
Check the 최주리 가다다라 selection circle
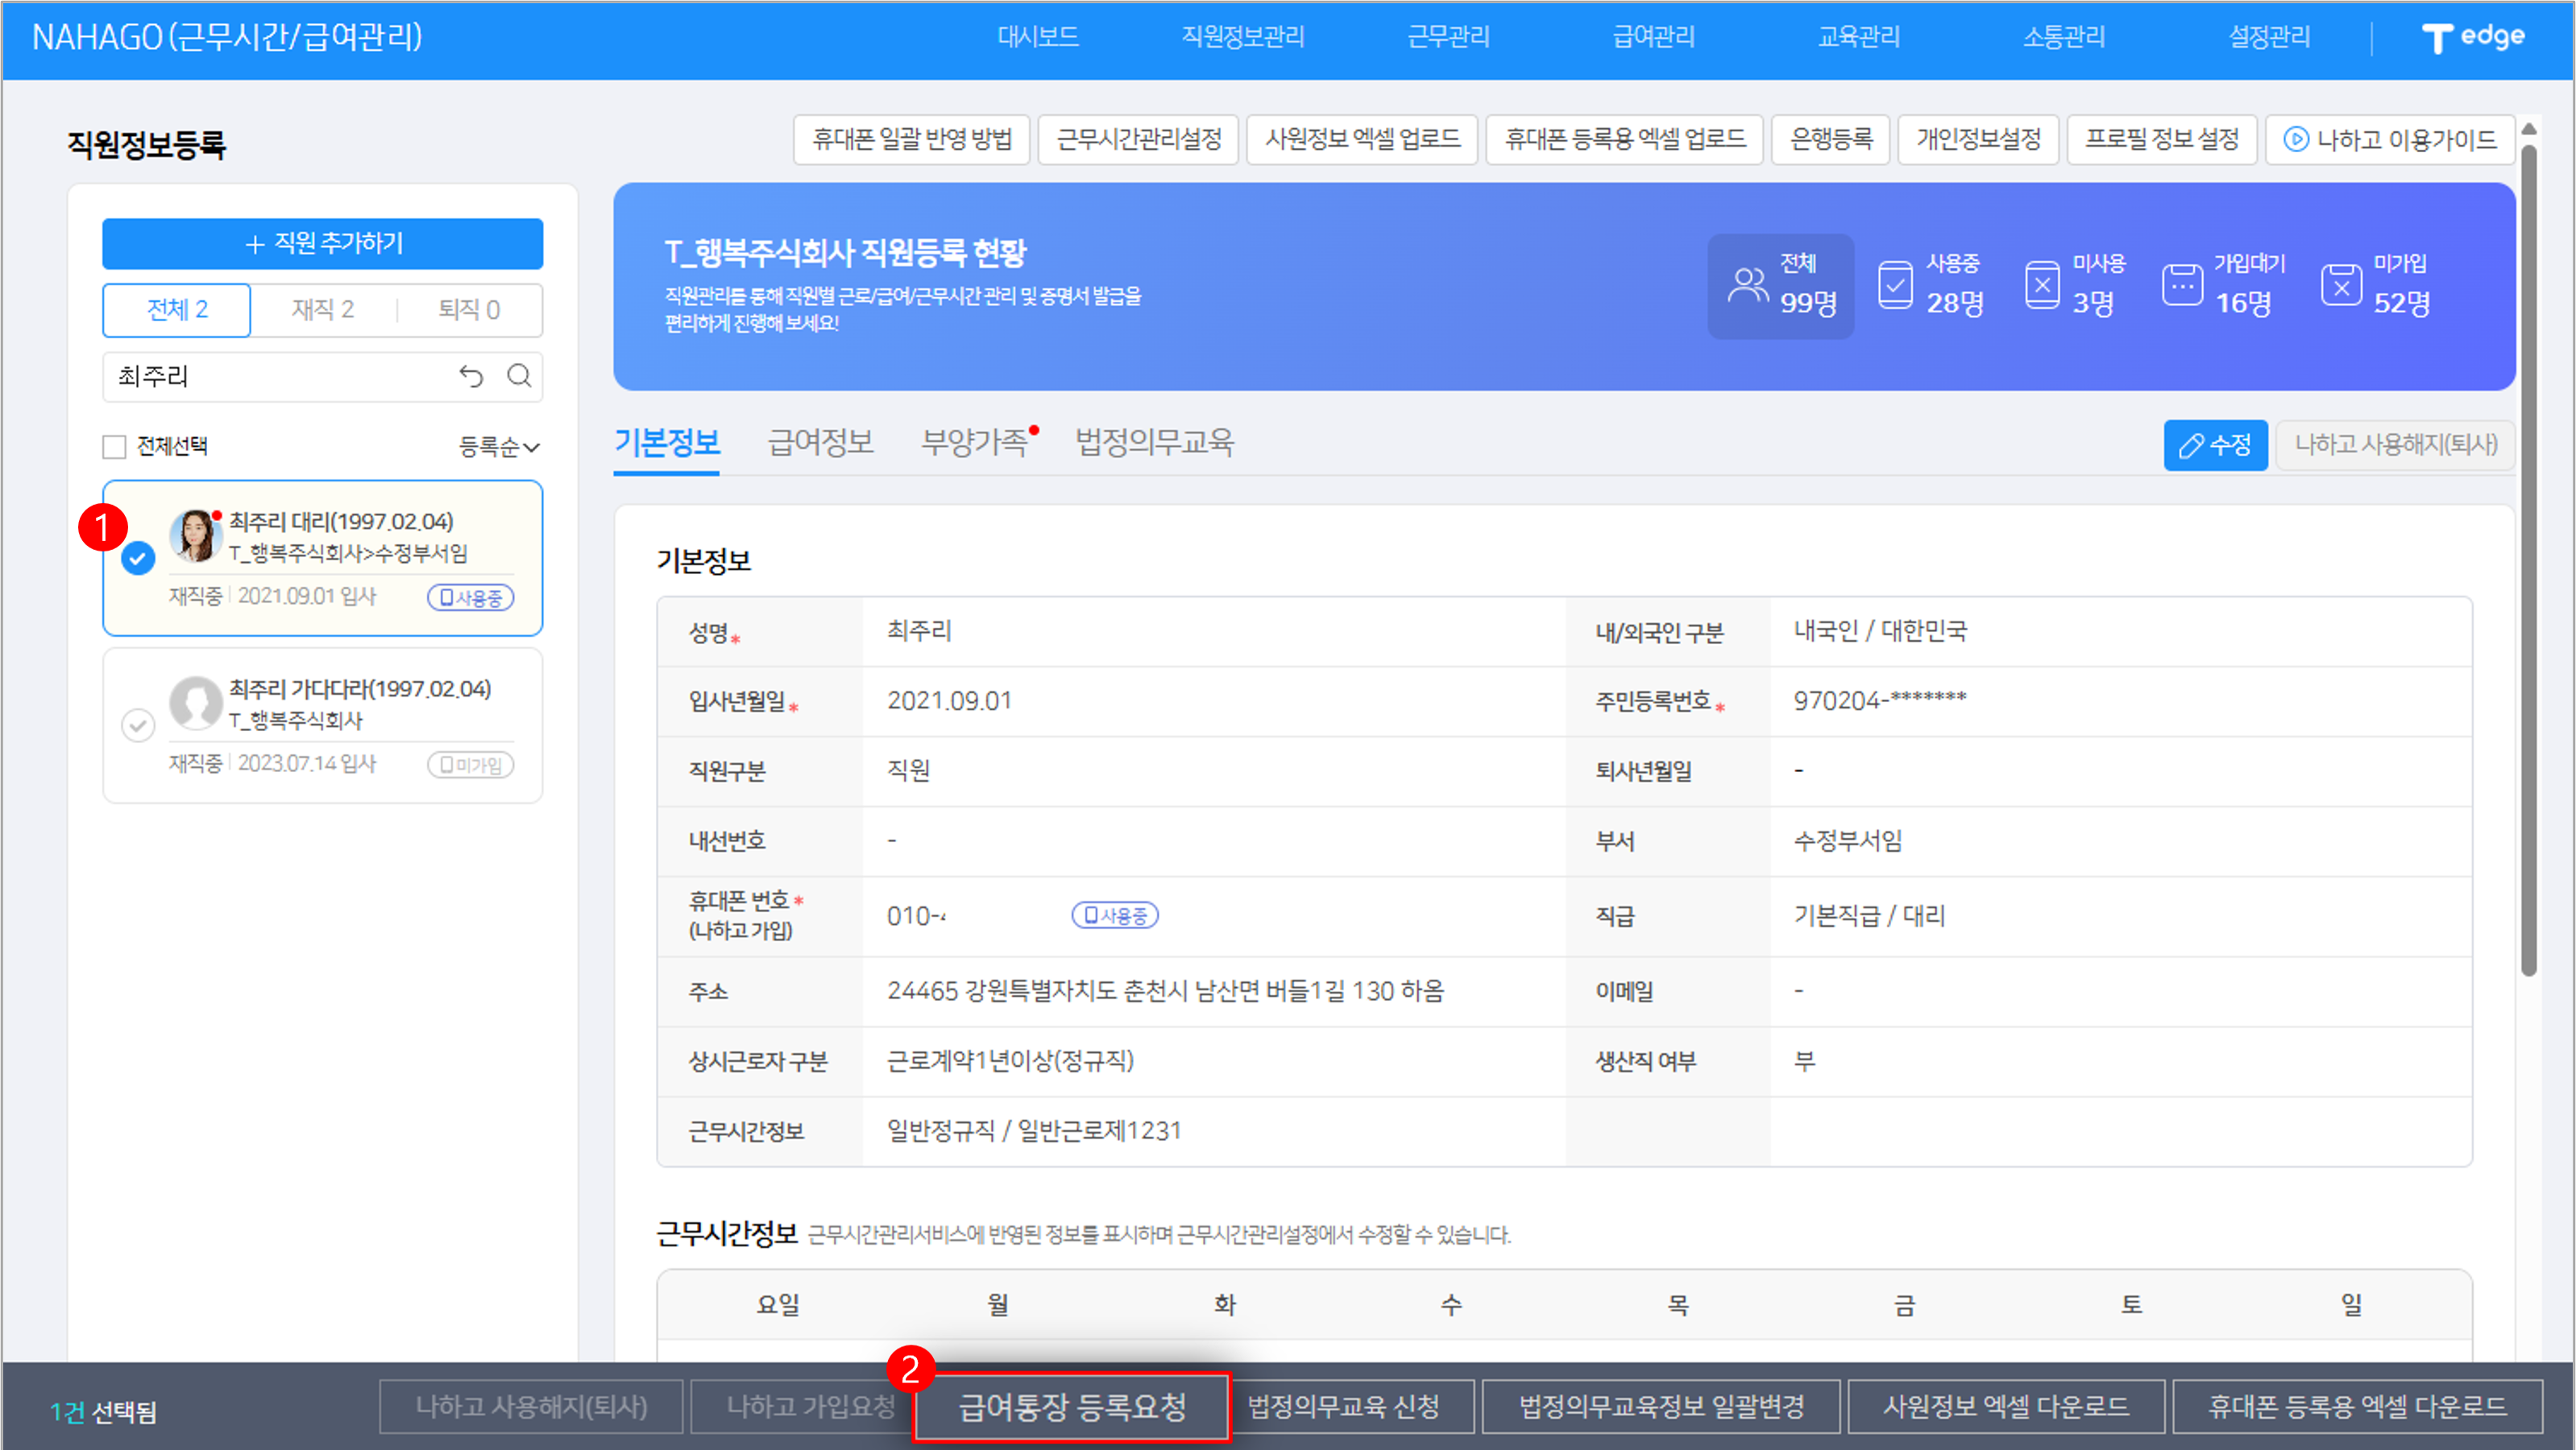[138, 725]
